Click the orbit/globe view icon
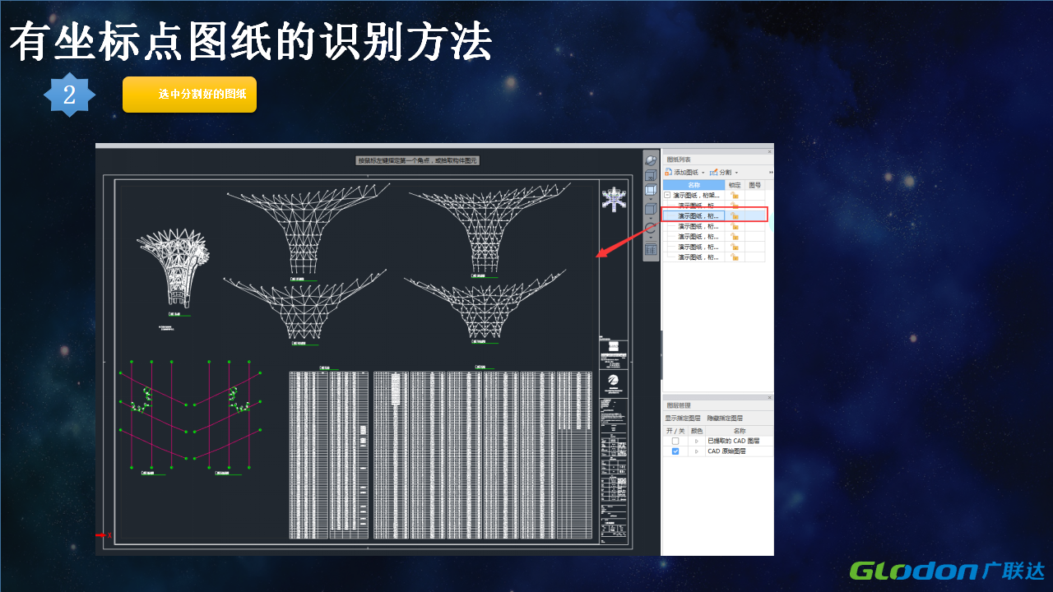 pos(651,161)
